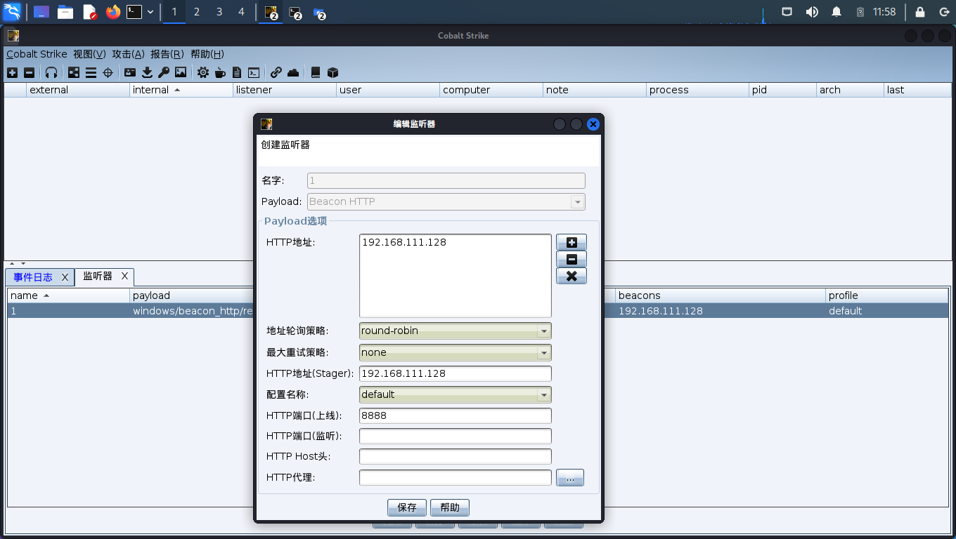956x539 pixels.
Task: Clear HTTP addresses with X button
Action: 571,276
